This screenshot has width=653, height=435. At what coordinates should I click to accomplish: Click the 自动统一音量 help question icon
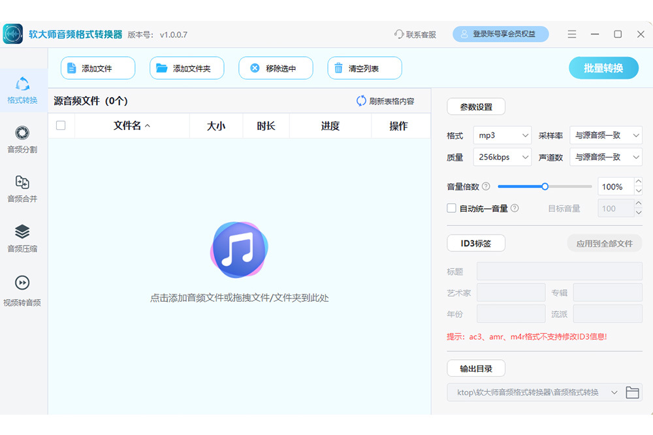[x=515, y=208]
